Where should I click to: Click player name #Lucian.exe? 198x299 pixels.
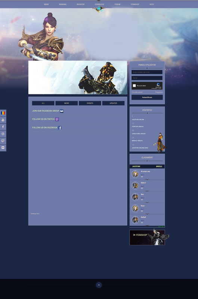145,172
